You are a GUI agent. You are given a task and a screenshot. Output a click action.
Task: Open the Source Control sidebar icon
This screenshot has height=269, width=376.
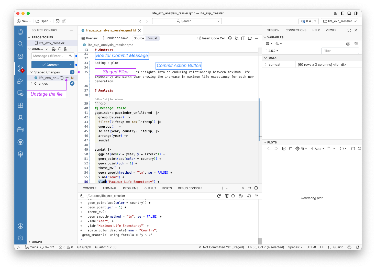[x=20, y=68]
